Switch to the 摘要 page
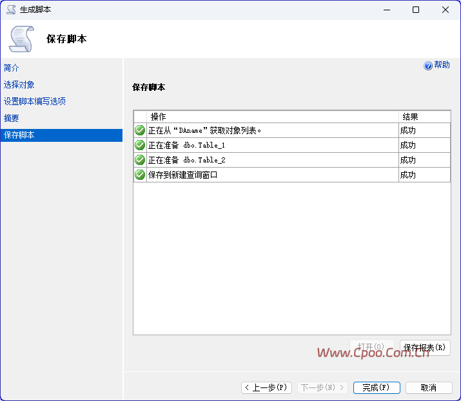 [11, 118]
